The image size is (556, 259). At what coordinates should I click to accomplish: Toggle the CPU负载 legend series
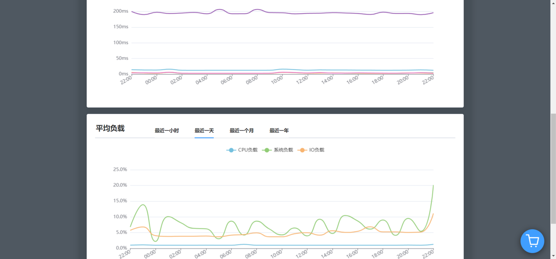tap(242, 150)
